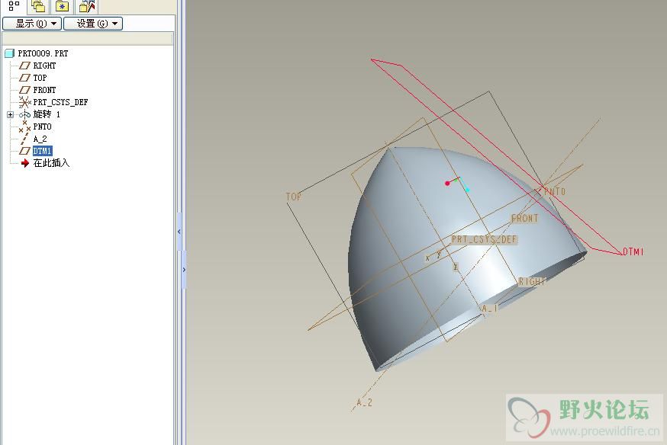Select the RIGHT datum plane in tree
This screenshot has height=445, width=667.
(x=44, y=66)
